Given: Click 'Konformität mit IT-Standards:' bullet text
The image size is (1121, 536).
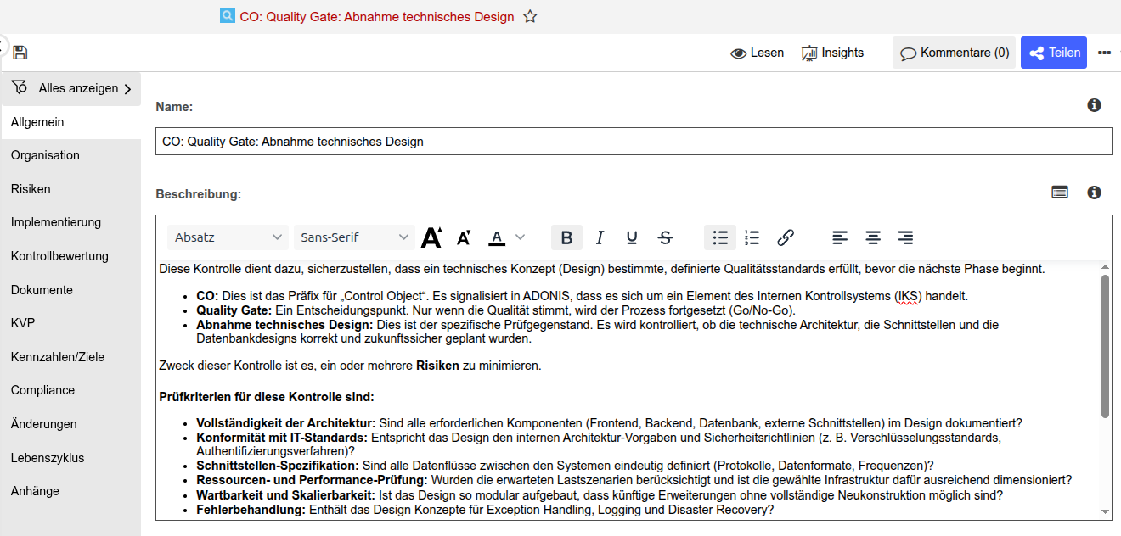Looking at the screenshot, I should point(282,438).
